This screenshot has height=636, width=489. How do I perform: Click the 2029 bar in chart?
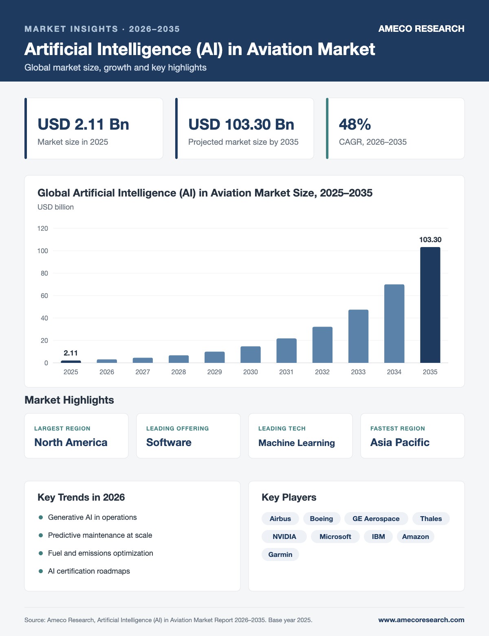pyautogui.click(x=214, y=357)
